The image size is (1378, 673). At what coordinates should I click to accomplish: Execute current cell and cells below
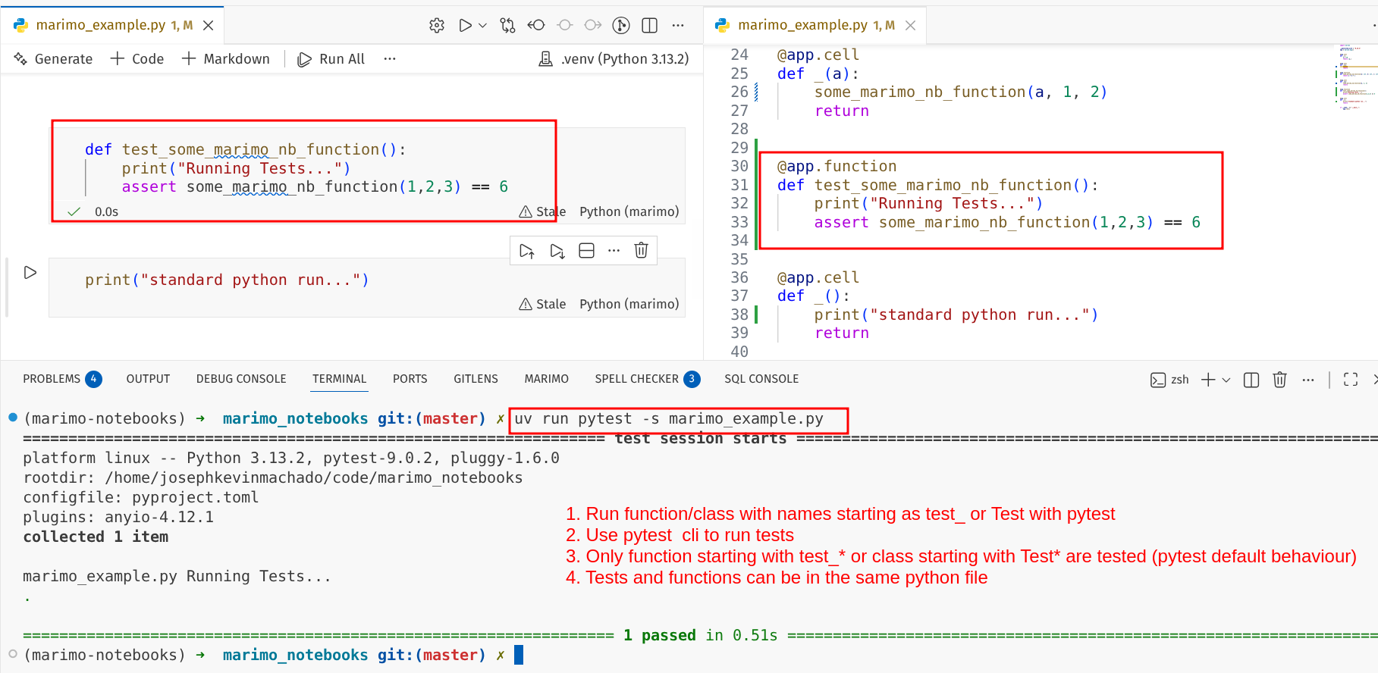click(557, 251)
